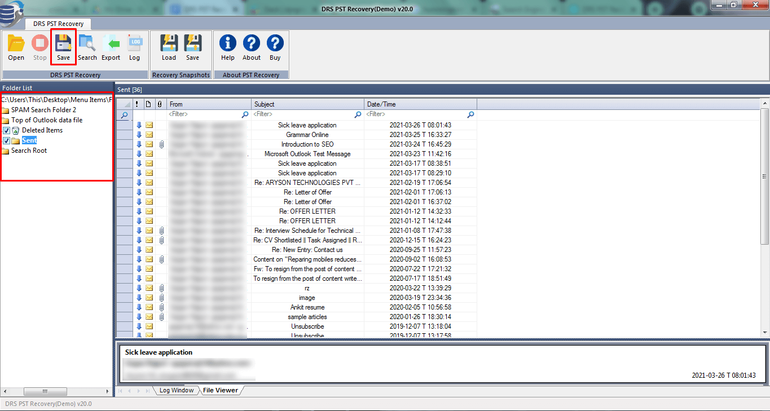Image resolution: width=770 pixels, height=411 pixels.
Task: Load a recovery snapshot
Action: (x=169, y=47)
